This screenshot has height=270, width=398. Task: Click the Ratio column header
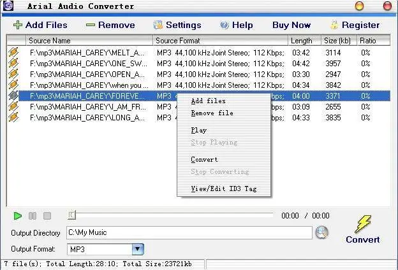(x=373, y=41)
